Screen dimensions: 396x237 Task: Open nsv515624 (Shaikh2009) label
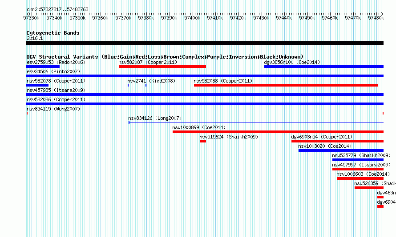tap(229, 137)
